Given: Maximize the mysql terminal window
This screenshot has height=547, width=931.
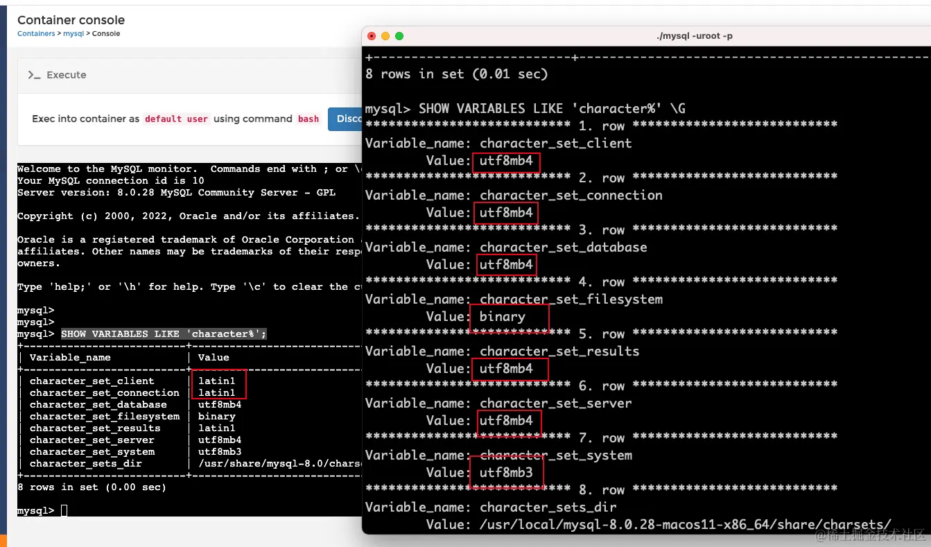Looking at the screenshot, I should coord(399,36).
